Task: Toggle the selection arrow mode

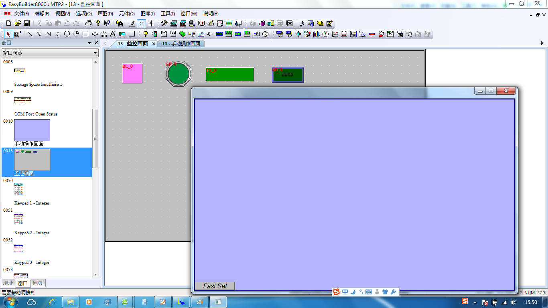Action: click(8, 34)
